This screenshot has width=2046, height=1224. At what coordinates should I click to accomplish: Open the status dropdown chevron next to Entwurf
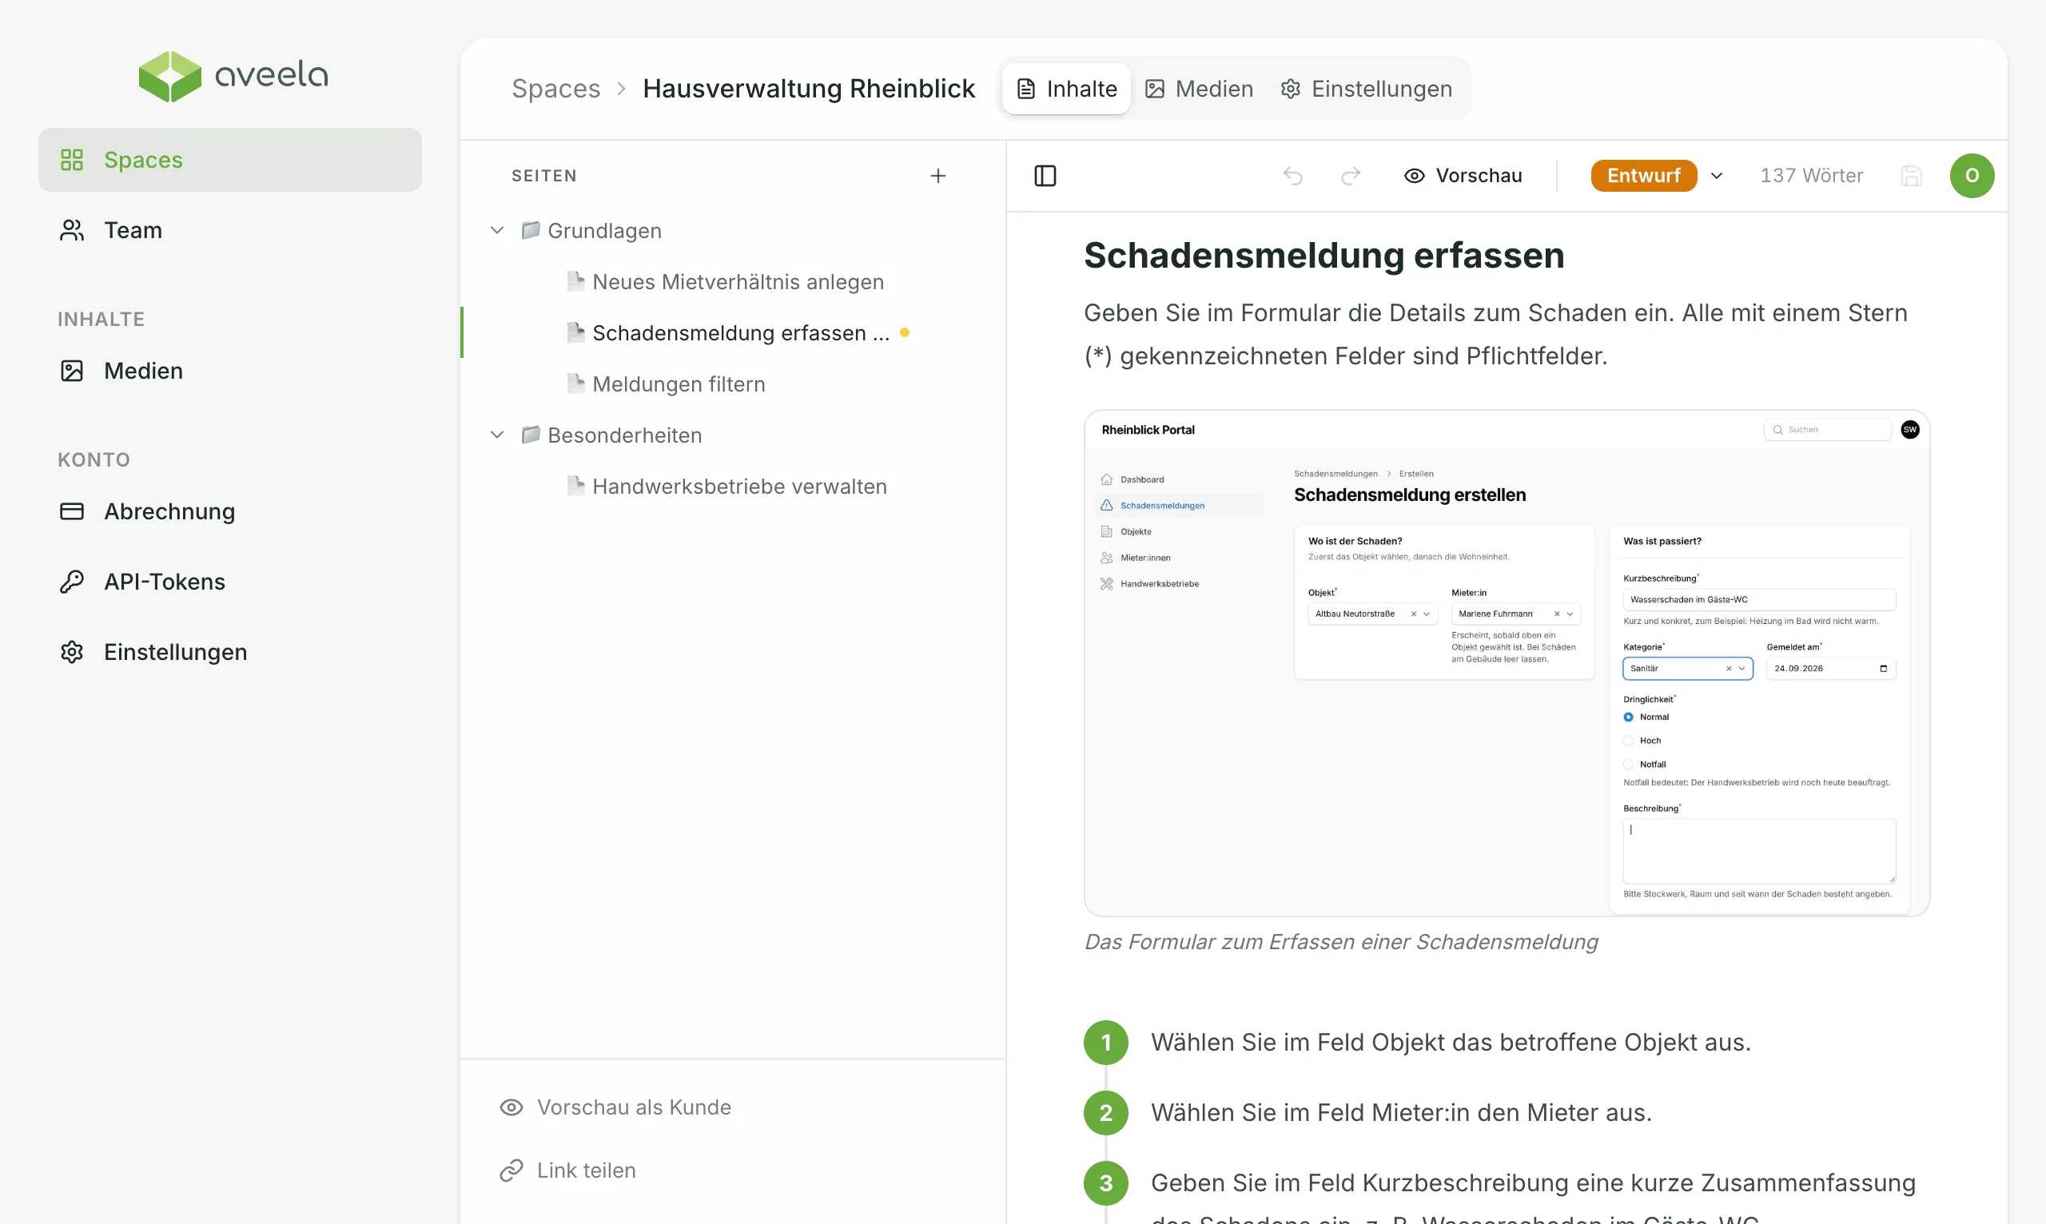tap(1717, 176)
